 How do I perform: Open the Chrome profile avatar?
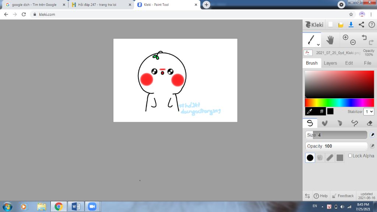362,14
